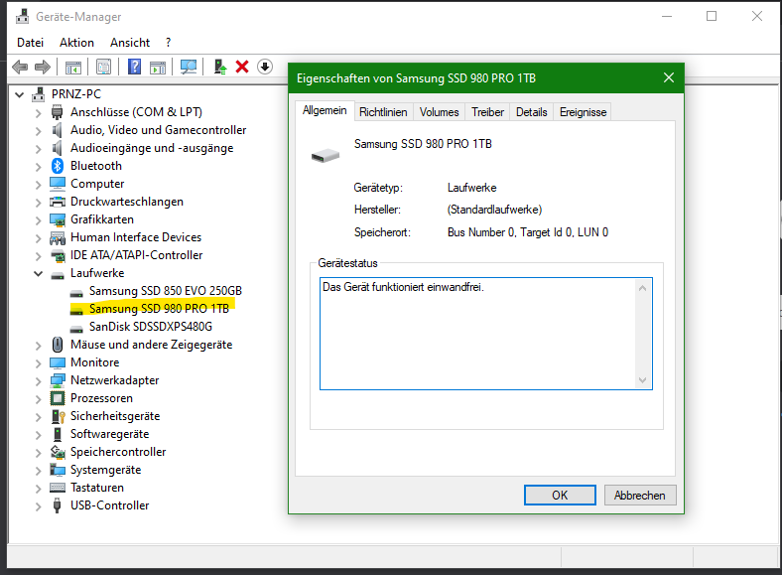Select SanDisk SDSSDXPS480G drive
Image resolution: width=782 pixels, height=575 pixels.
point(150,327)
